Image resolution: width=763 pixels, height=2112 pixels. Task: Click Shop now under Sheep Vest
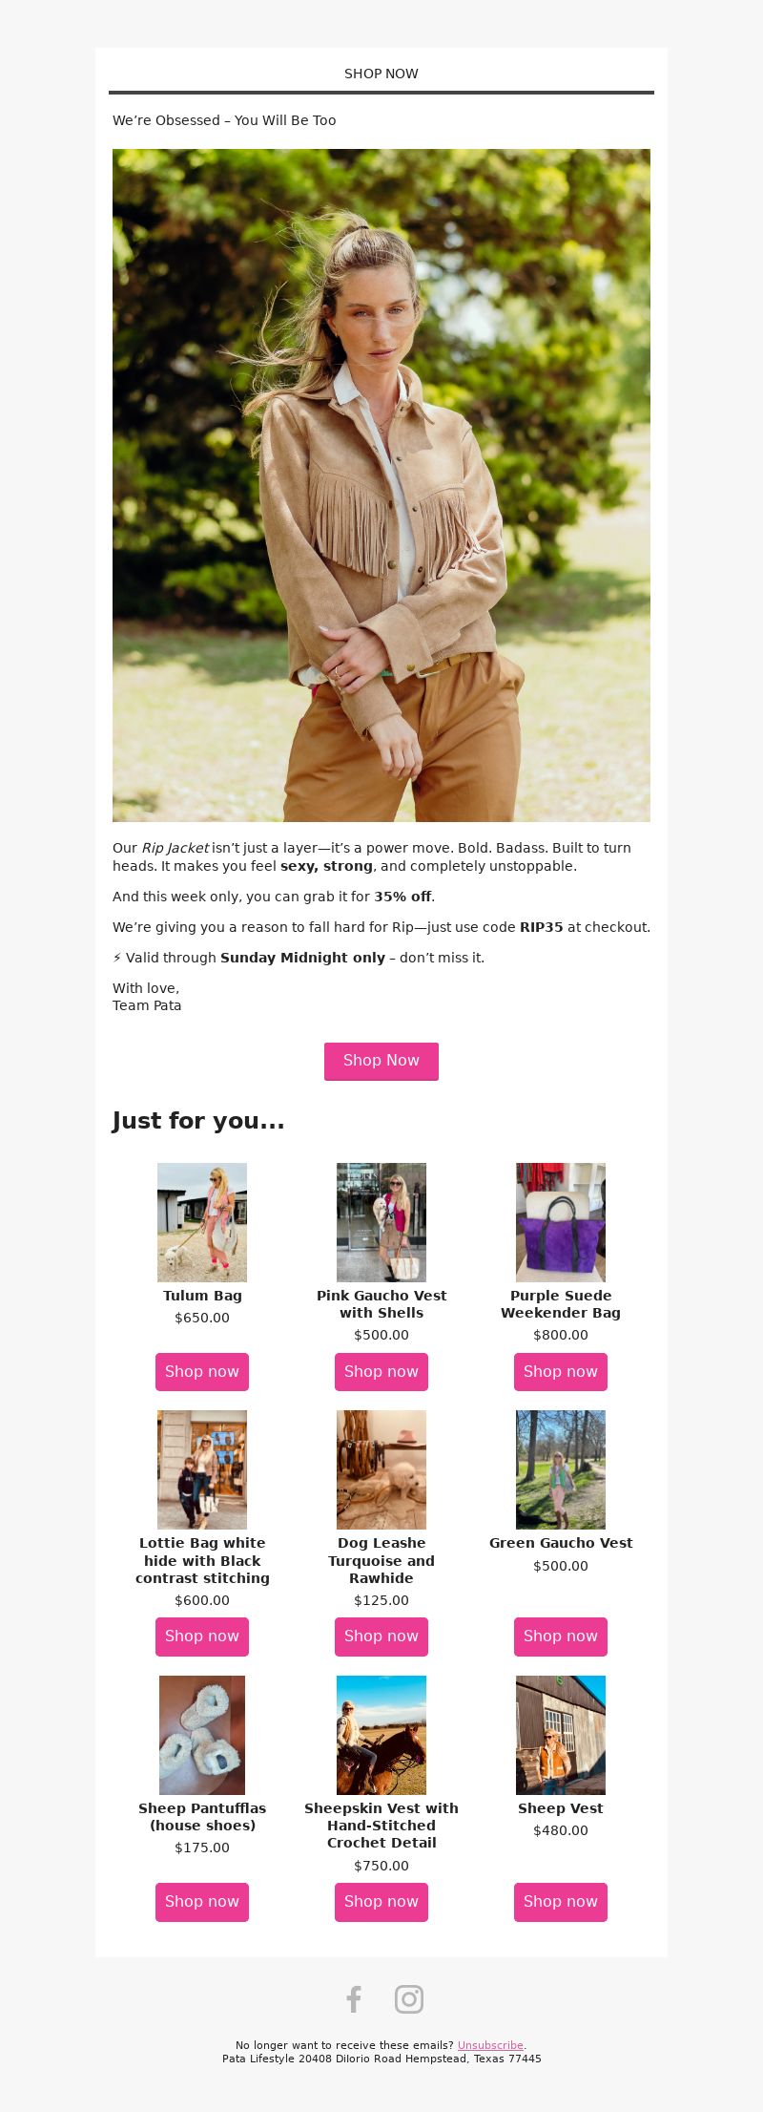561,1901
